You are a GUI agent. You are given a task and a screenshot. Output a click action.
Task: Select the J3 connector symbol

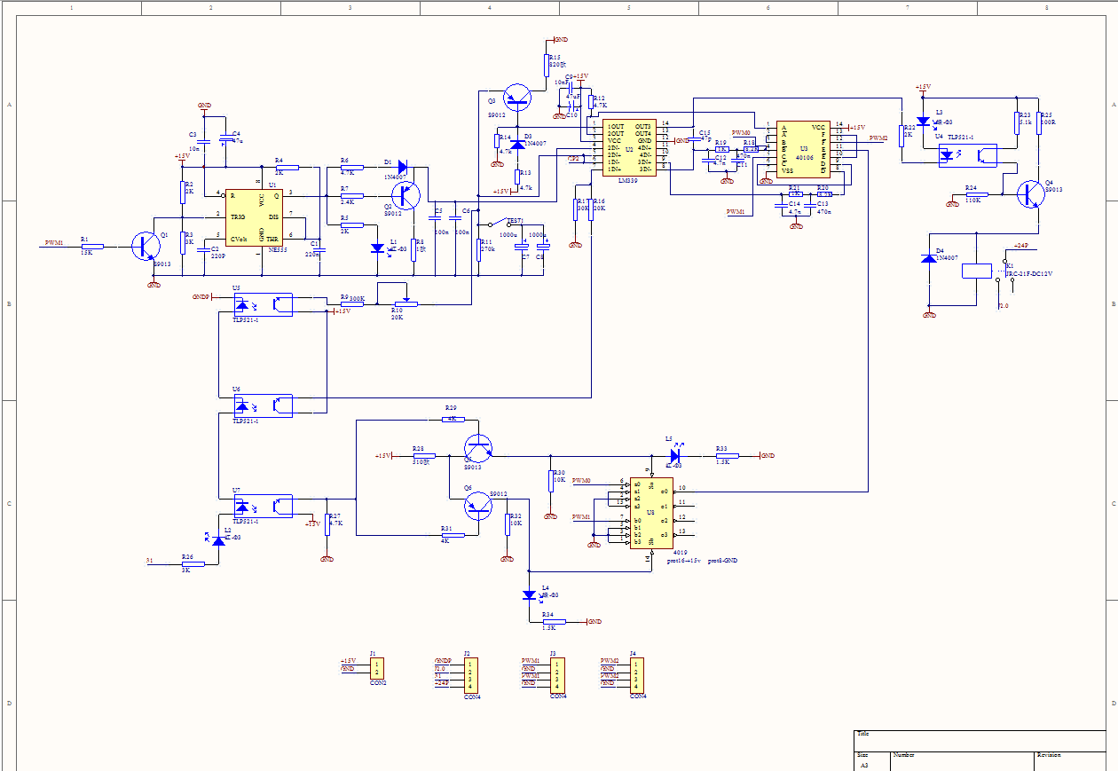click(557, 674)
